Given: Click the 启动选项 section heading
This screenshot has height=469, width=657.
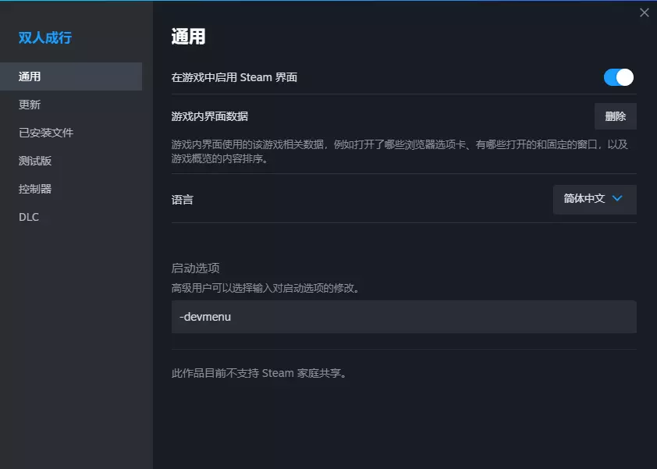Looking at the screenshot, I should pyautogui.click(x=195, y=268).
